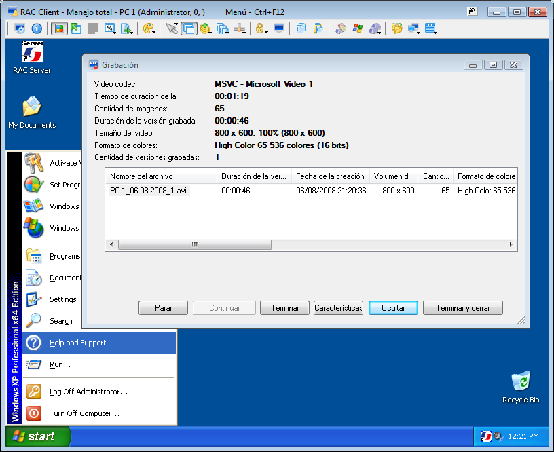Click the gray square stop icon in toolbar
Screen dimensions: 554x452
click(x=93, y=29)
